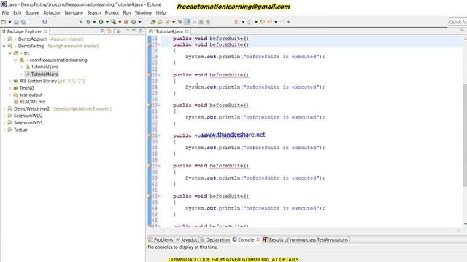The image size is (467, 262).
Task: Maximize the Package Explorer view
Action: [141, 31]
